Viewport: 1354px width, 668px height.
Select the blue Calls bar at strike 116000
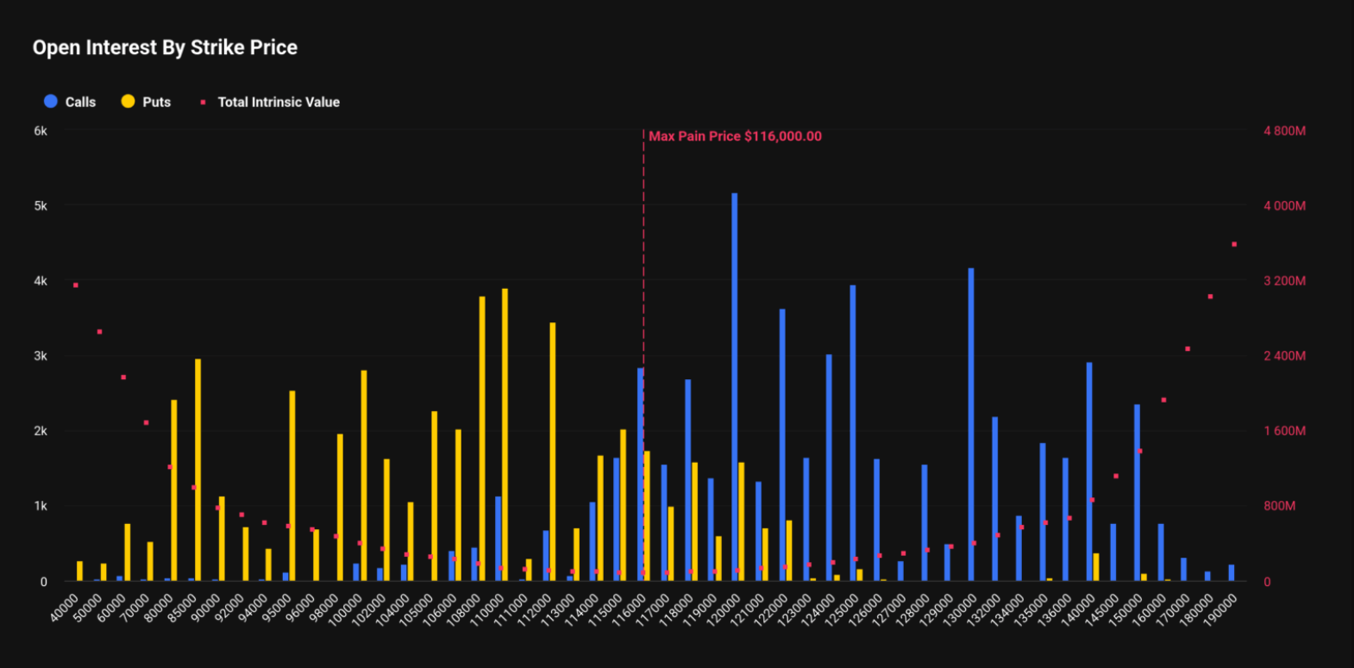point(641,475)
